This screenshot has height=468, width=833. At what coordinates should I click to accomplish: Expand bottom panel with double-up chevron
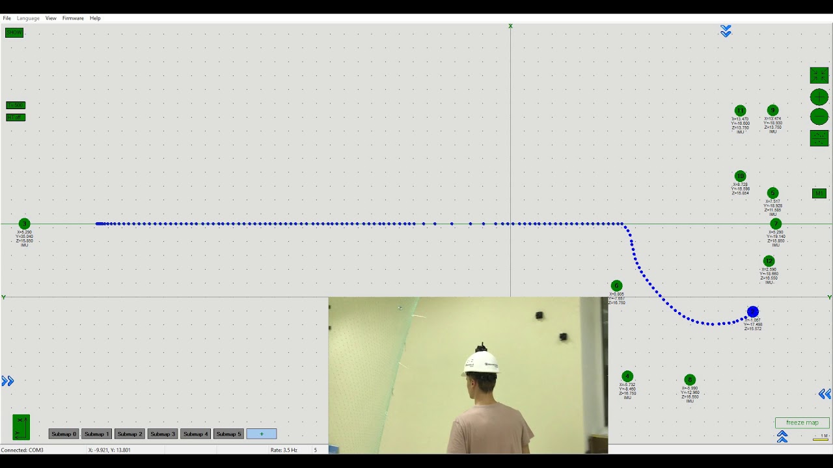[x=782, y=437]
